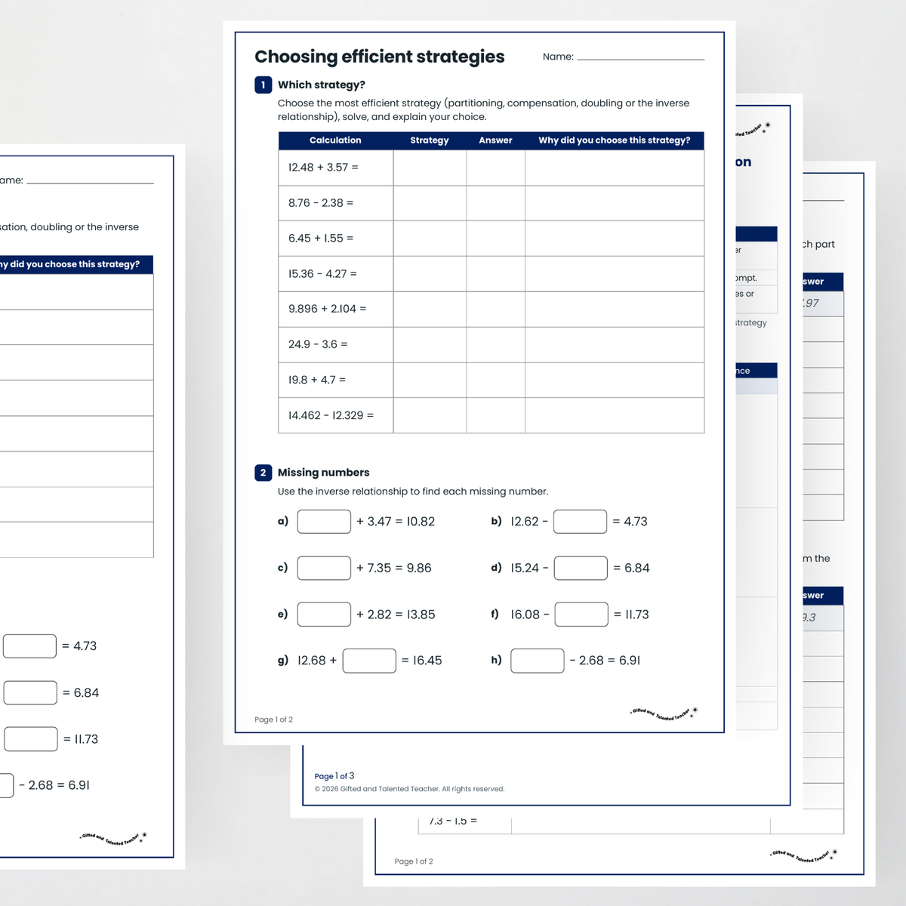906x906 pixels.
Task: Click the box before = 4.73 on cropped left page
Action: (x=29, y=646)
